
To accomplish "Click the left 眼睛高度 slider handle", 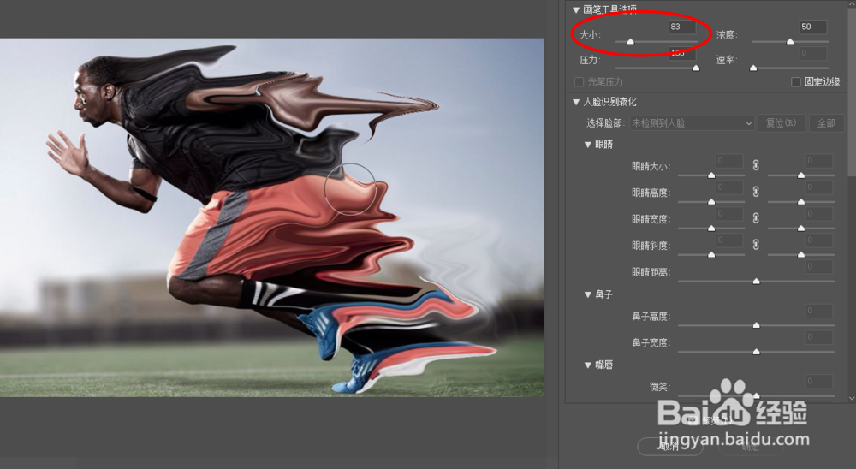I will pyautogui.click(x=711, y=202).
